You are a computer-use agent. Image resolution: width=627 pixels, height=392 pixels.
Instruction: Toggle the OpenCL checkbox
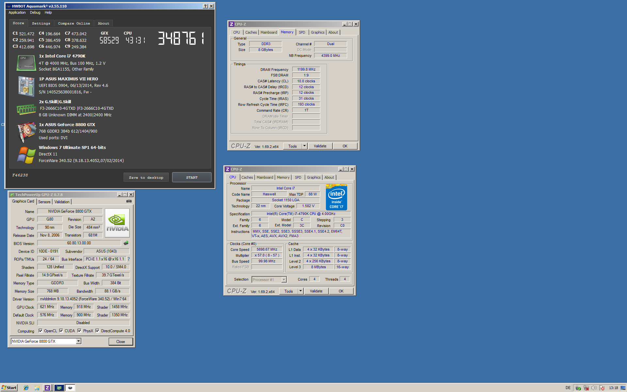point(40,331)
